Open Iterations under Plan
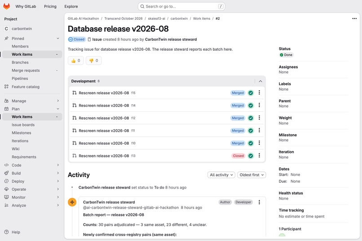 [20, 141]
